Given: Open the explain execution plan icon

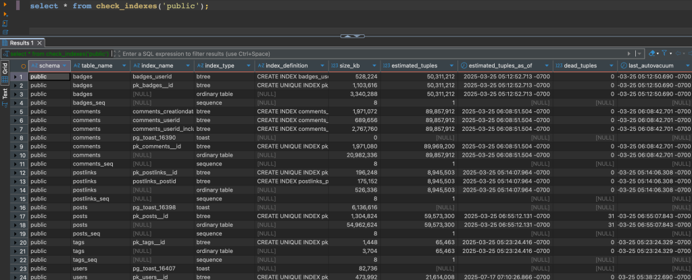Looking at the screenshot, I should pos(5,32).
